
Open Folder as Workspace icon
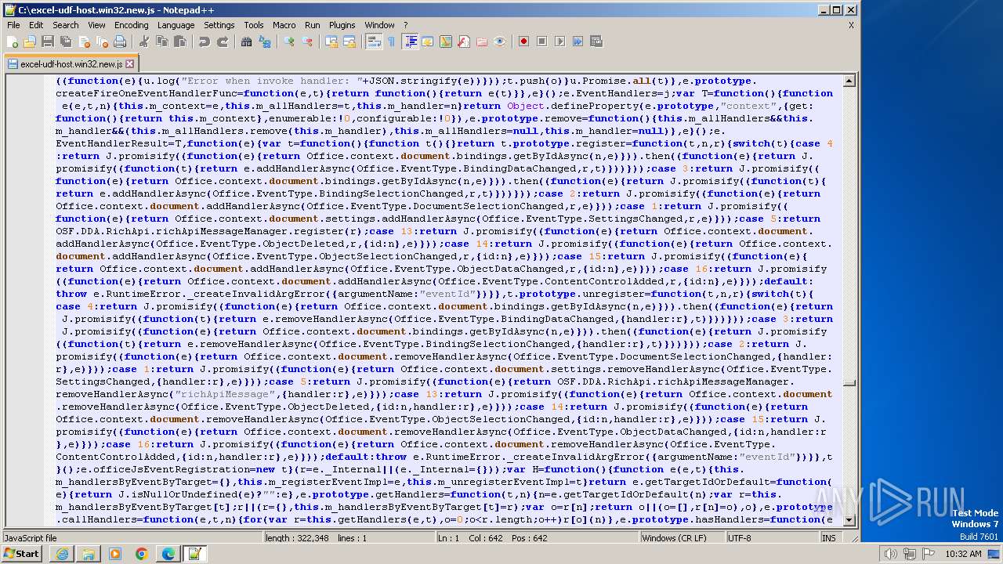pyautogui.click(x=481, y=42)
